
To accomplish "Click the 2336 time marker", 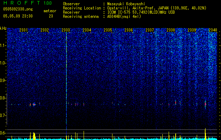I will (x=129, y=30).
